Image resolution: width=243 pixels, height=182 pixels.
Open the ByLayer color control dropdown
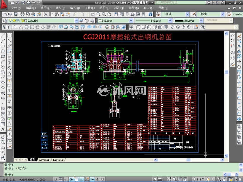pyautogui.click(x=131, y=21)
